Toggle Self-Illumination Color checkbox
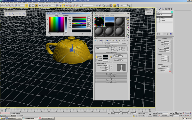192x120 pixels. pyautogui.click(x=114, y=56)
